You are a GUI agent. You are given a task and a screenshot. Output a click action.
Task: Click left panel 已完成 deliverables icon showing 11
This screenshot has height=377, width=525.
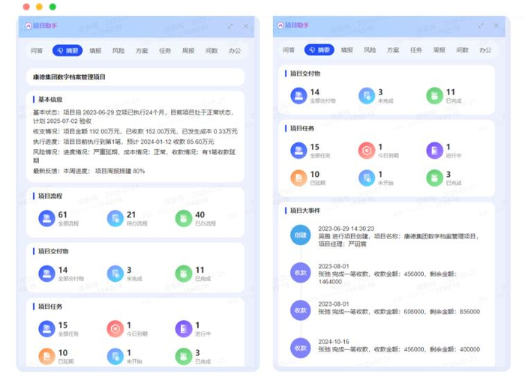point(184,274)
